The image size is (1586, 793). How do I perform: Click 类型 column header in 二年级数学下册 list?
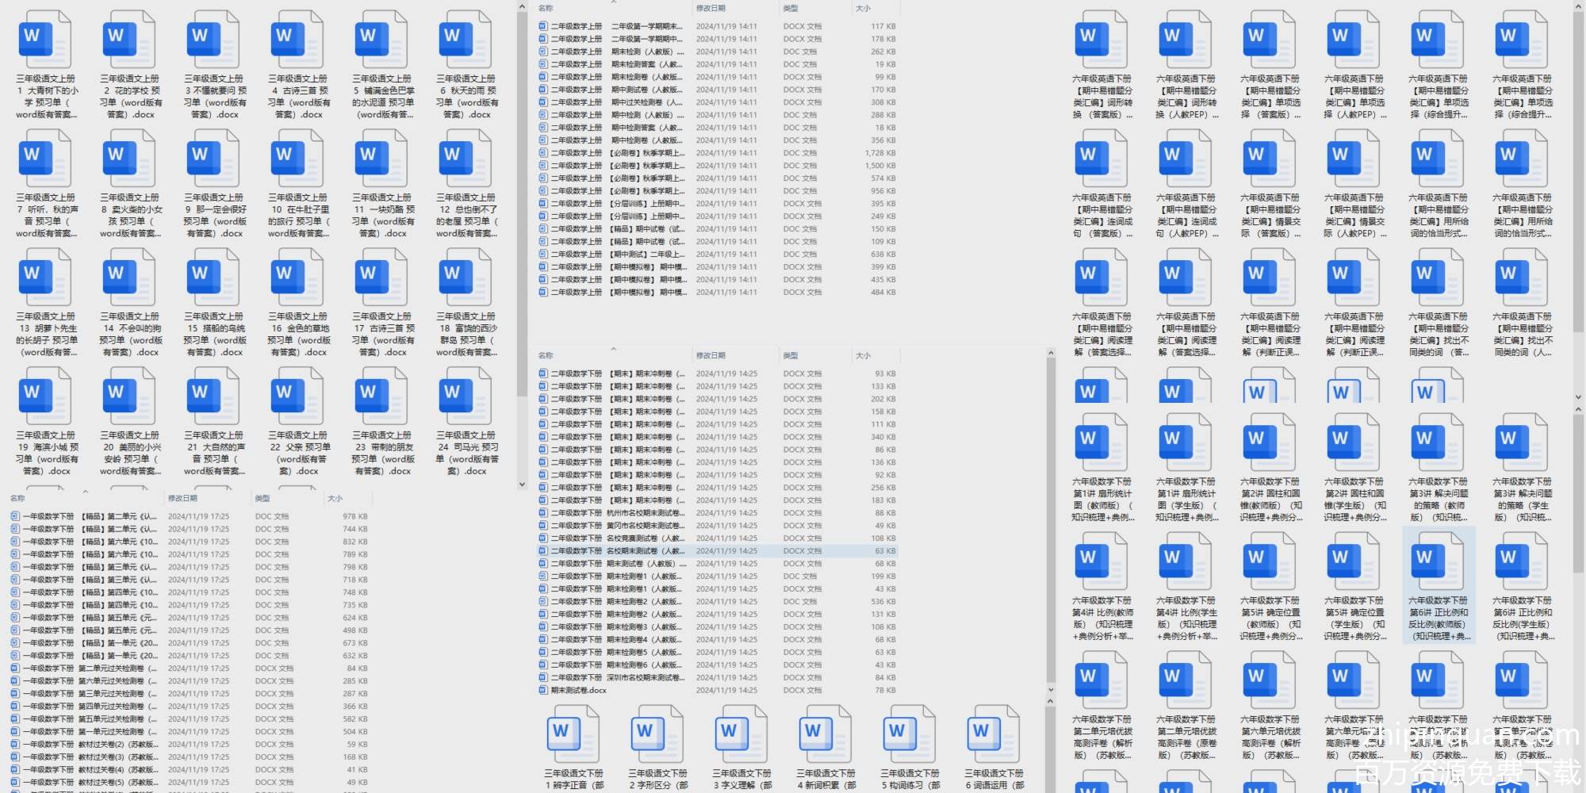[x=790, y=356]
